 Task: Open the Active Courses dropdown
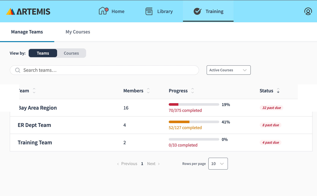pos(228,70)
